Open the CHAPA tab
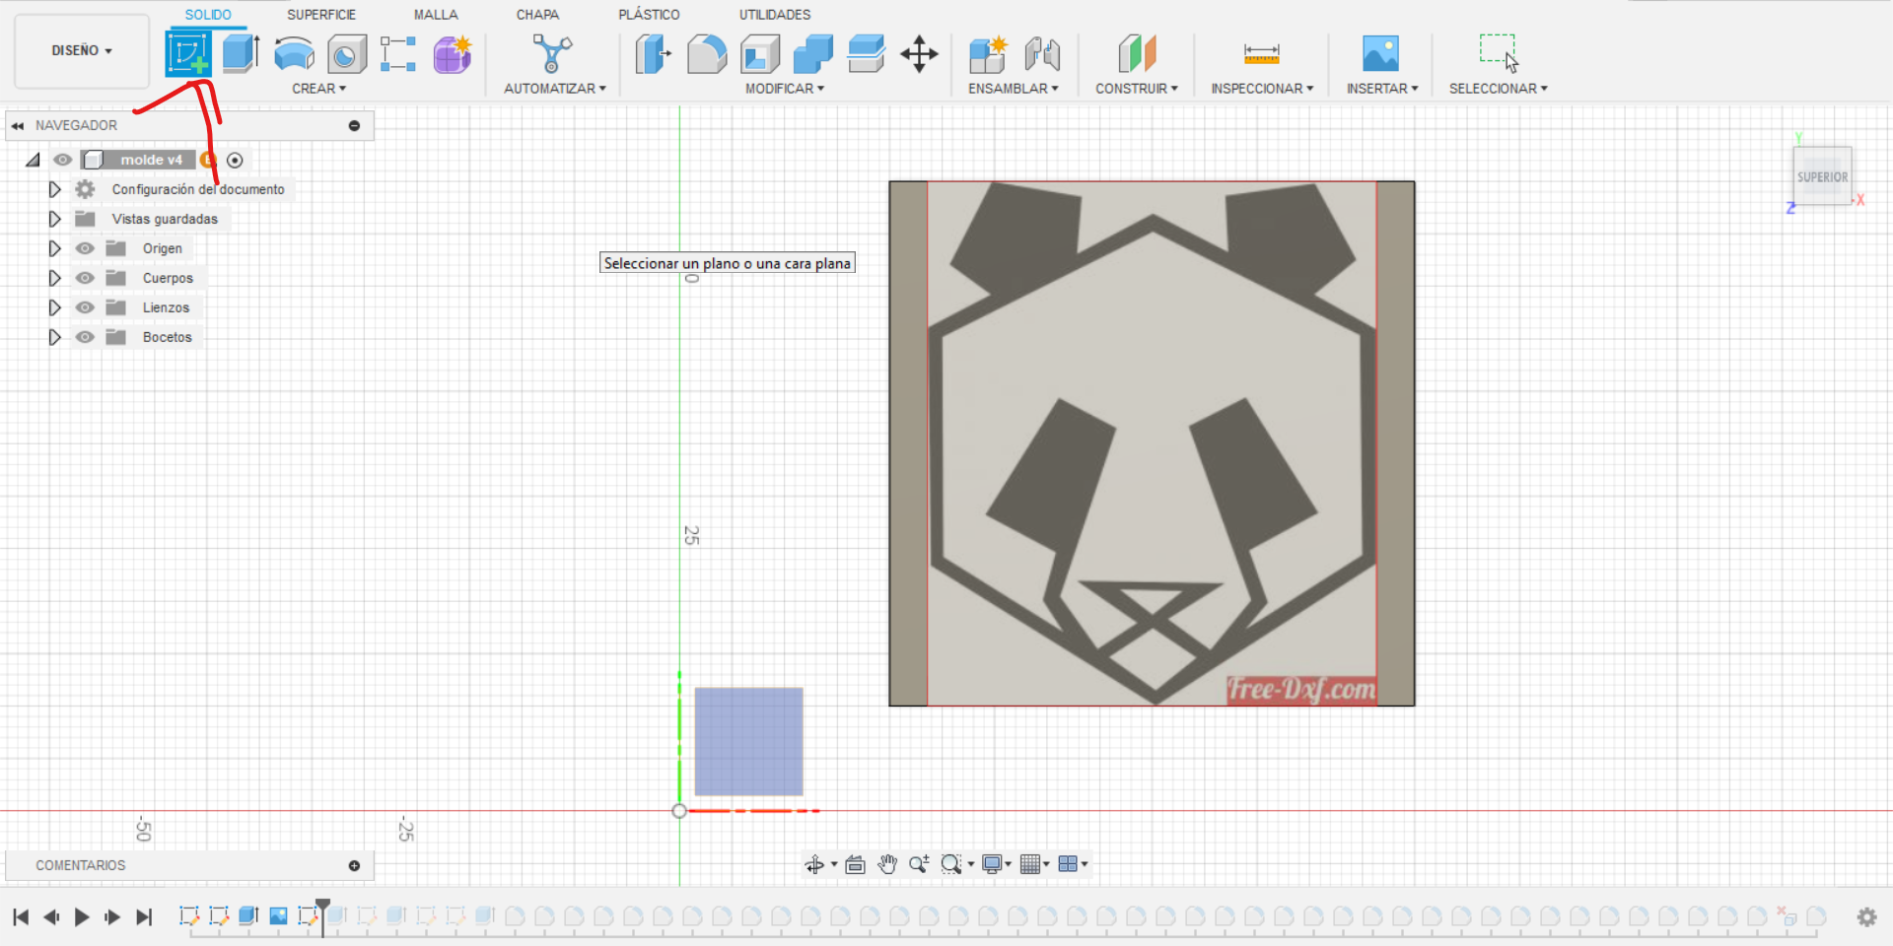The image size is (1893, 946). click(x=537, y=15)
